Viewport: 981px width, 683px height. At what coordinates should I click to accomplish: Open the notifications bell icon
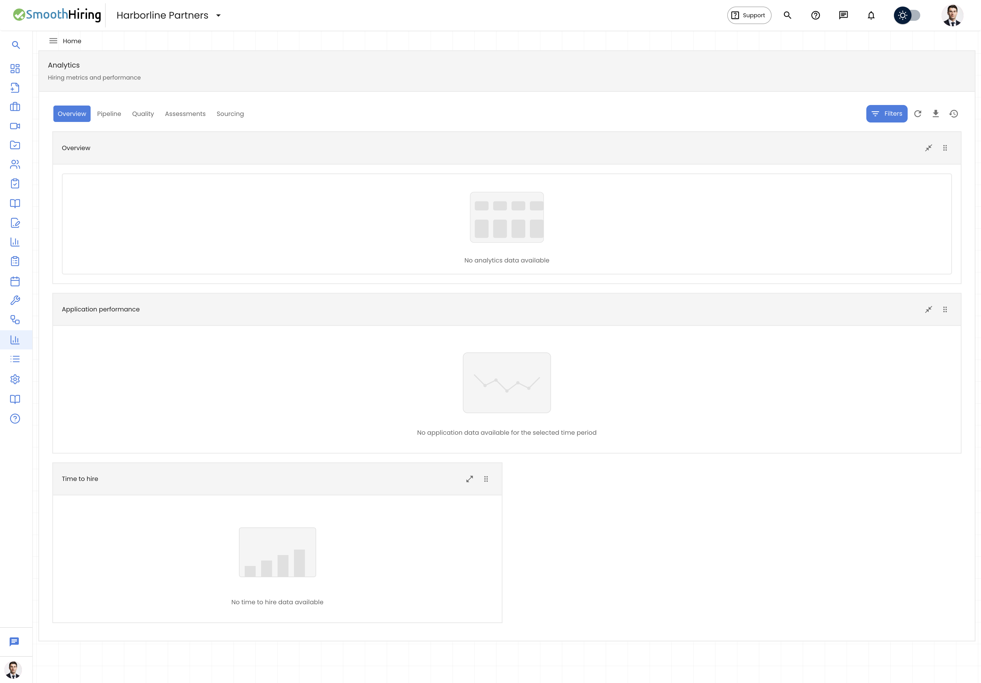[x=871, y=15]
